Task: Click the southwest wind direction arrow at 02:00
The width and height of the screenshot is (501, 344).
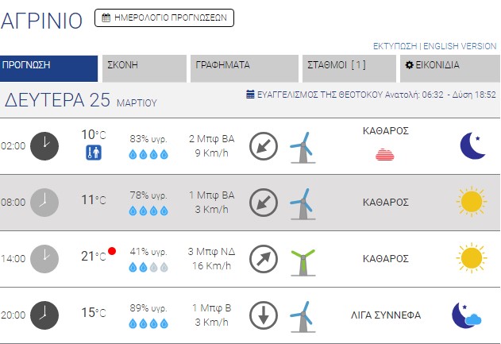Action: coord(263,146)
